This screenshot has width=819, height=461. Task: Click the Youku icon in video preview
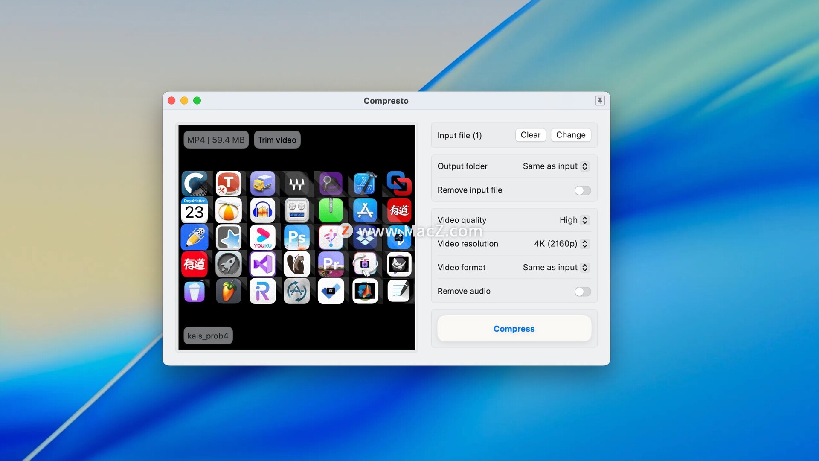(262, 237)
